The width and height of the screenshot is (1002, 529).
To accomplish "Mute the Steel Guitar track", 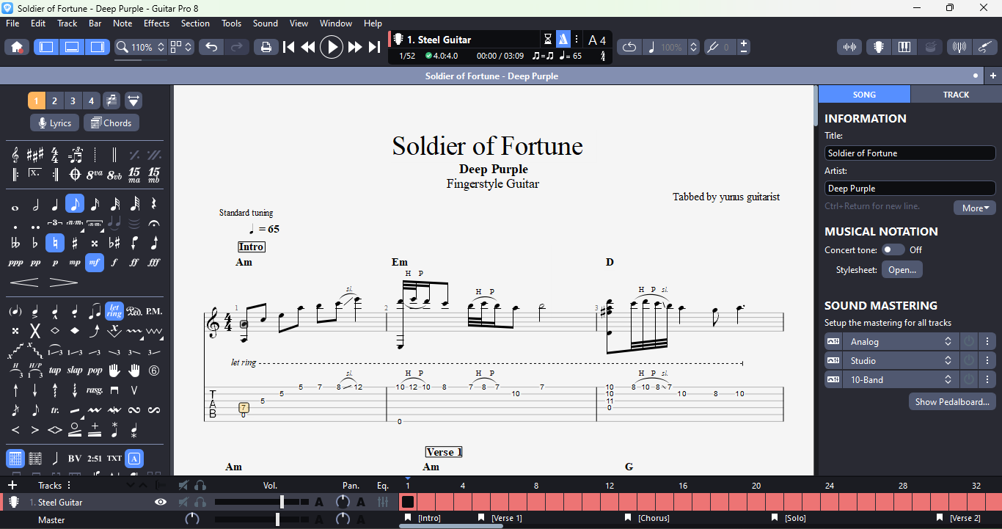I will click(183, 503).
